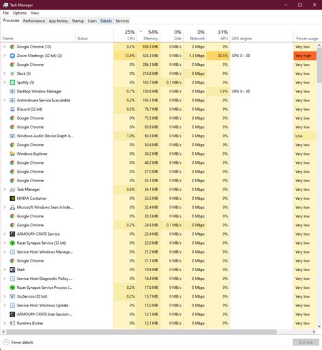Screen dimensions: 322x350
Task: Click the Antimalware Service Executable icon
Action: click(x=12, y=101)
